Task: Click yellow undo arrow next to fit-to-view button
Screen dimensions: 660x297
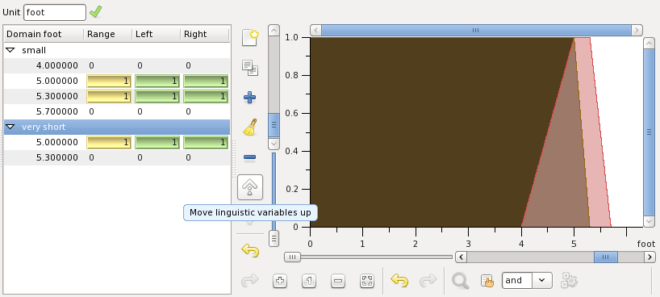Action: pyautogui.click(x=399, y=280)
